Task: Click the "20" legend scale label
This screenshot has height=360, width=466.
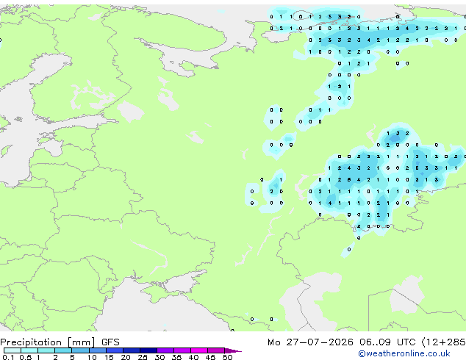Action: (x=126, y=357)
